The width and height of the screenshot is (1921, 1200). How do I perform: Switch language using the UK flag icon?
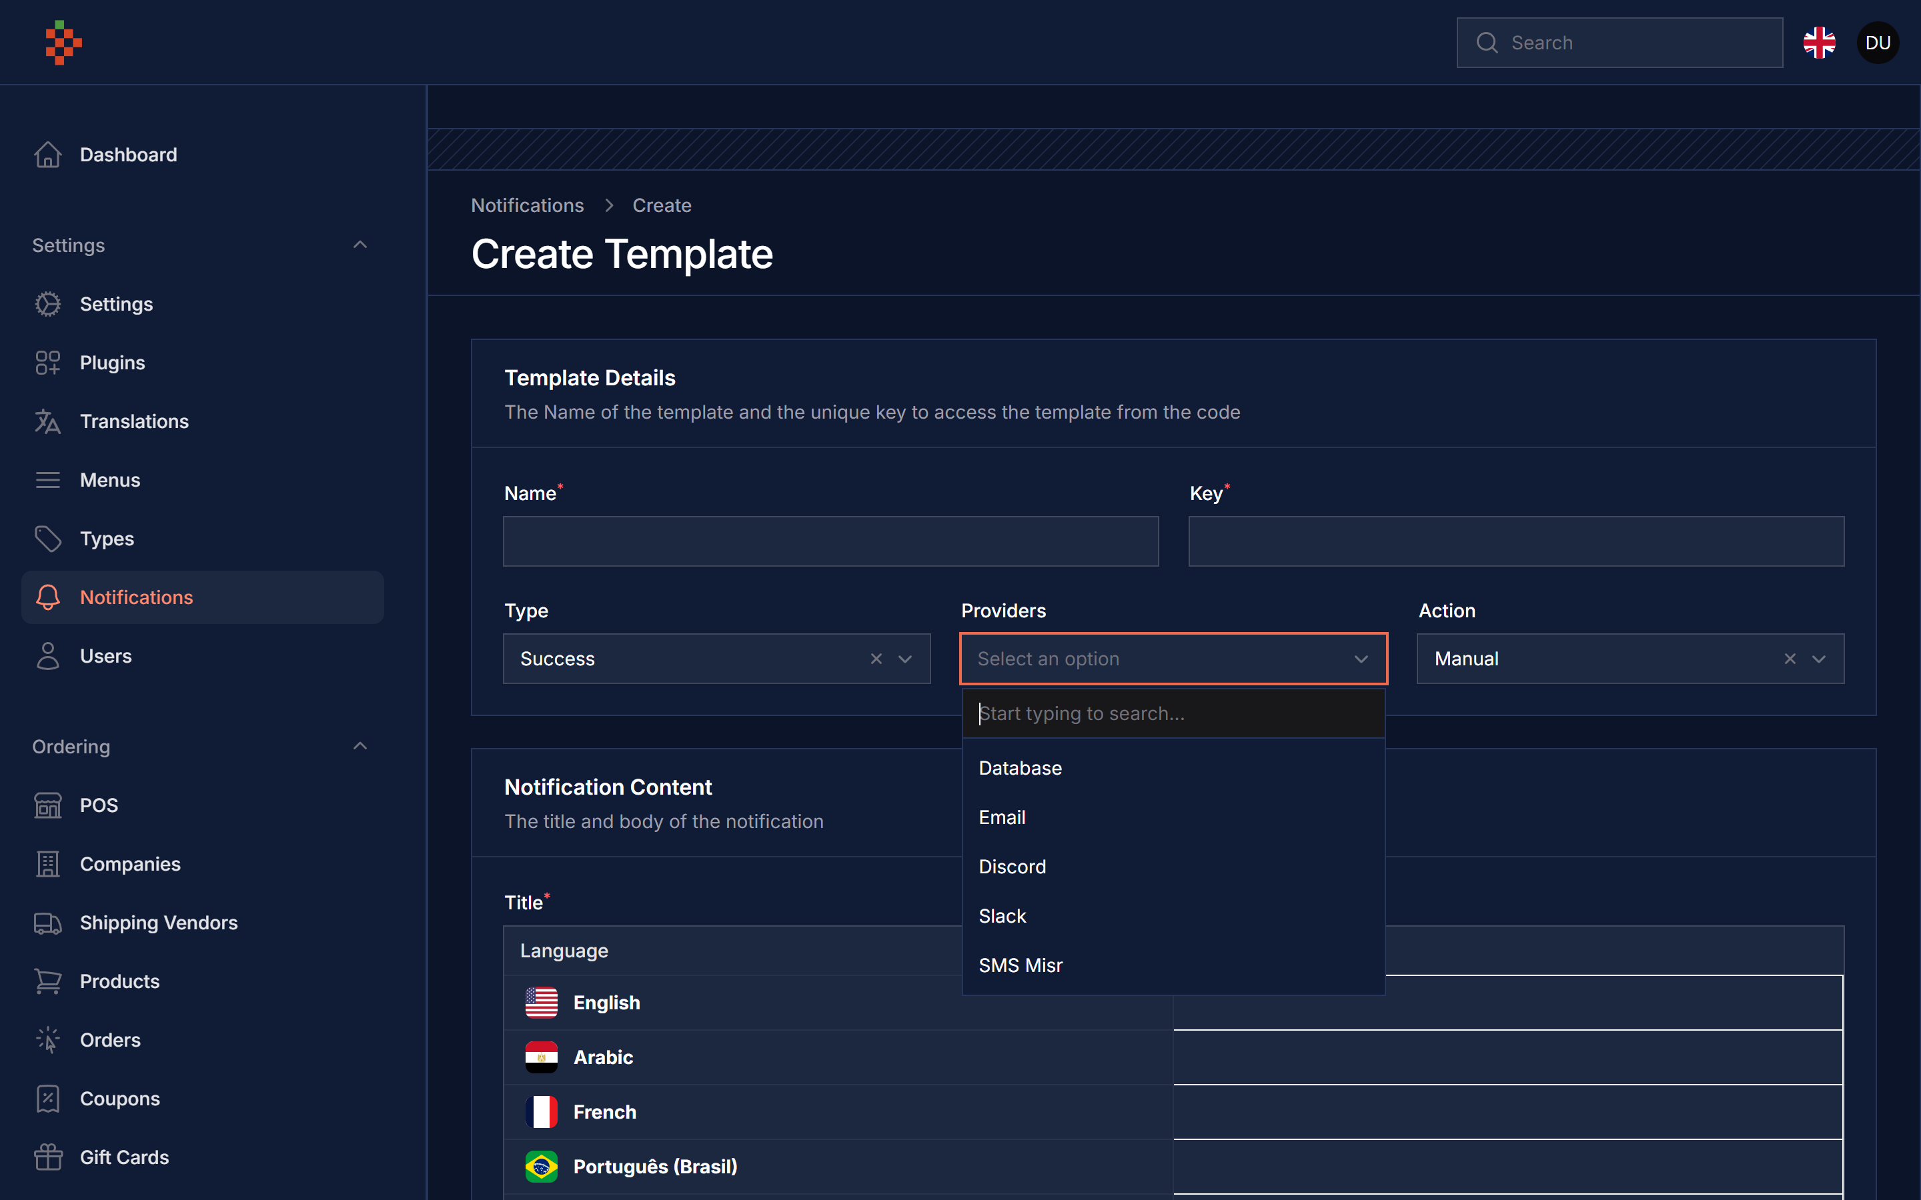click(x=1820, y=43)
